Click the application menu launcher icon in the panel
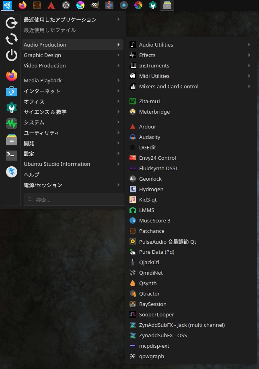The width and height of the screenshot is (259, 369). click(x=8, y=5)
